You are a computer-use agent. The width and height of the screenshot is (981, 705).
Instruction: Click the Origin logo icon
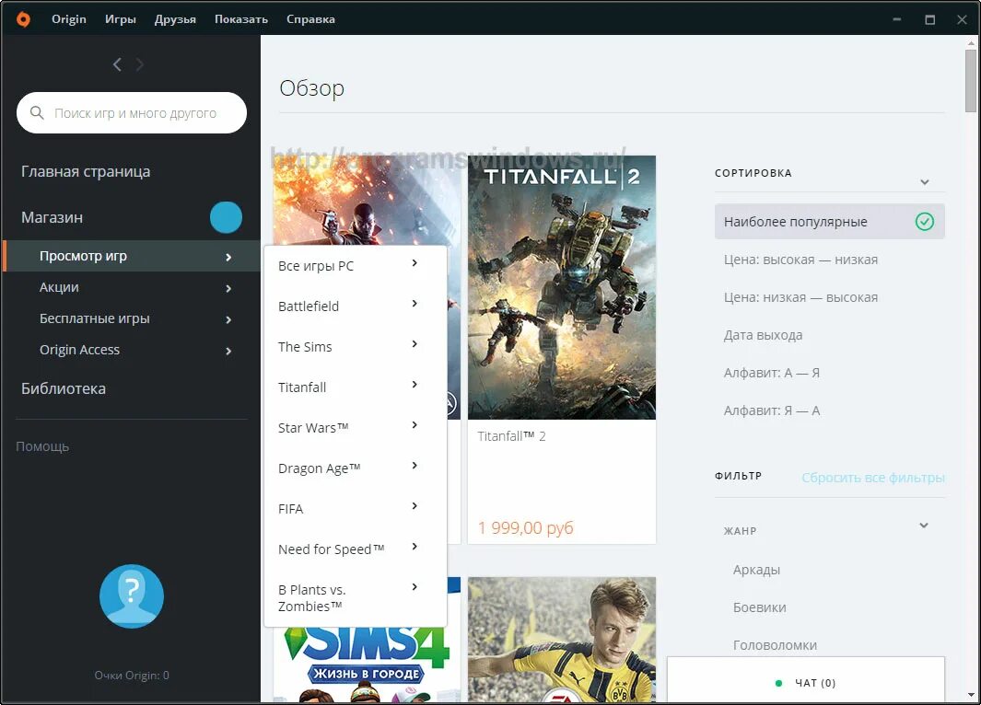point(23,19)
